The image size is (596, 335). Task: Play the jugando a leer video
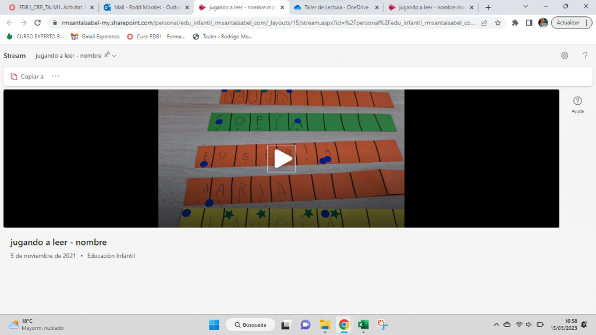point(281,158)
